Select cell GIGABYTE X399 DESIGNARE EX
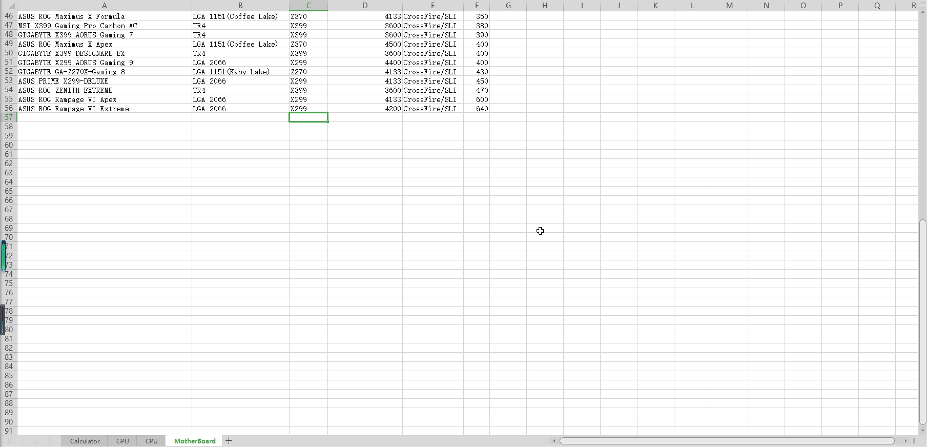 [x=105, y=53]
